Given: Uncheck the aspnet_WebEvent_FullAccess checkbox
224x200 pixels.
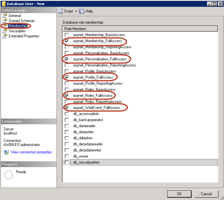Looking at the screenshot, I should 67,108.
